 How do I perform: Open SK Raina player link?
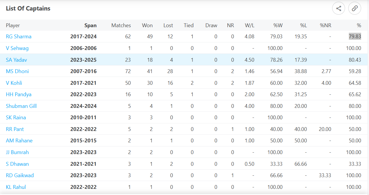(16, 118)
